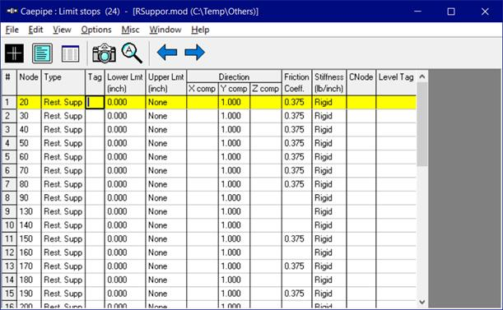Open the File menu
503x310 pixels.
(12, 30)
